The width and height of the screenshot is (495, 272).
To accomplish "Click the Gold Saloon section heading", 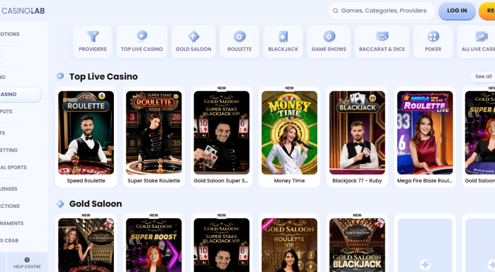I will (x=96, y=204).
